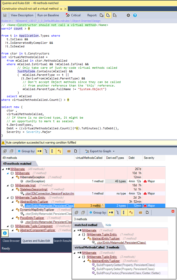
Task: Collapse the NHibernate.Impl namespace node
Action: (x=8, y=185)
